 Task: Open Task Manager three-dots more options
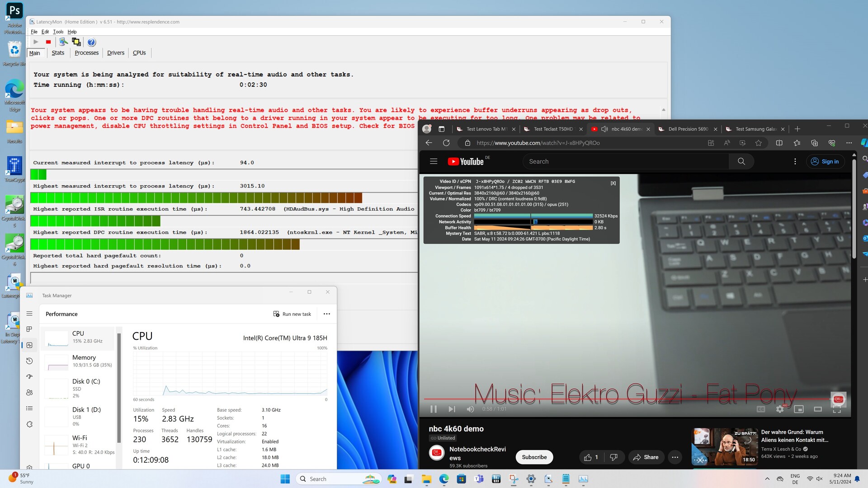coord(327,314)
